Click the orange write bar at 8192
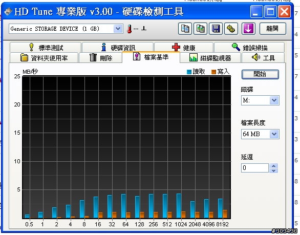 [x=225, y=214]
